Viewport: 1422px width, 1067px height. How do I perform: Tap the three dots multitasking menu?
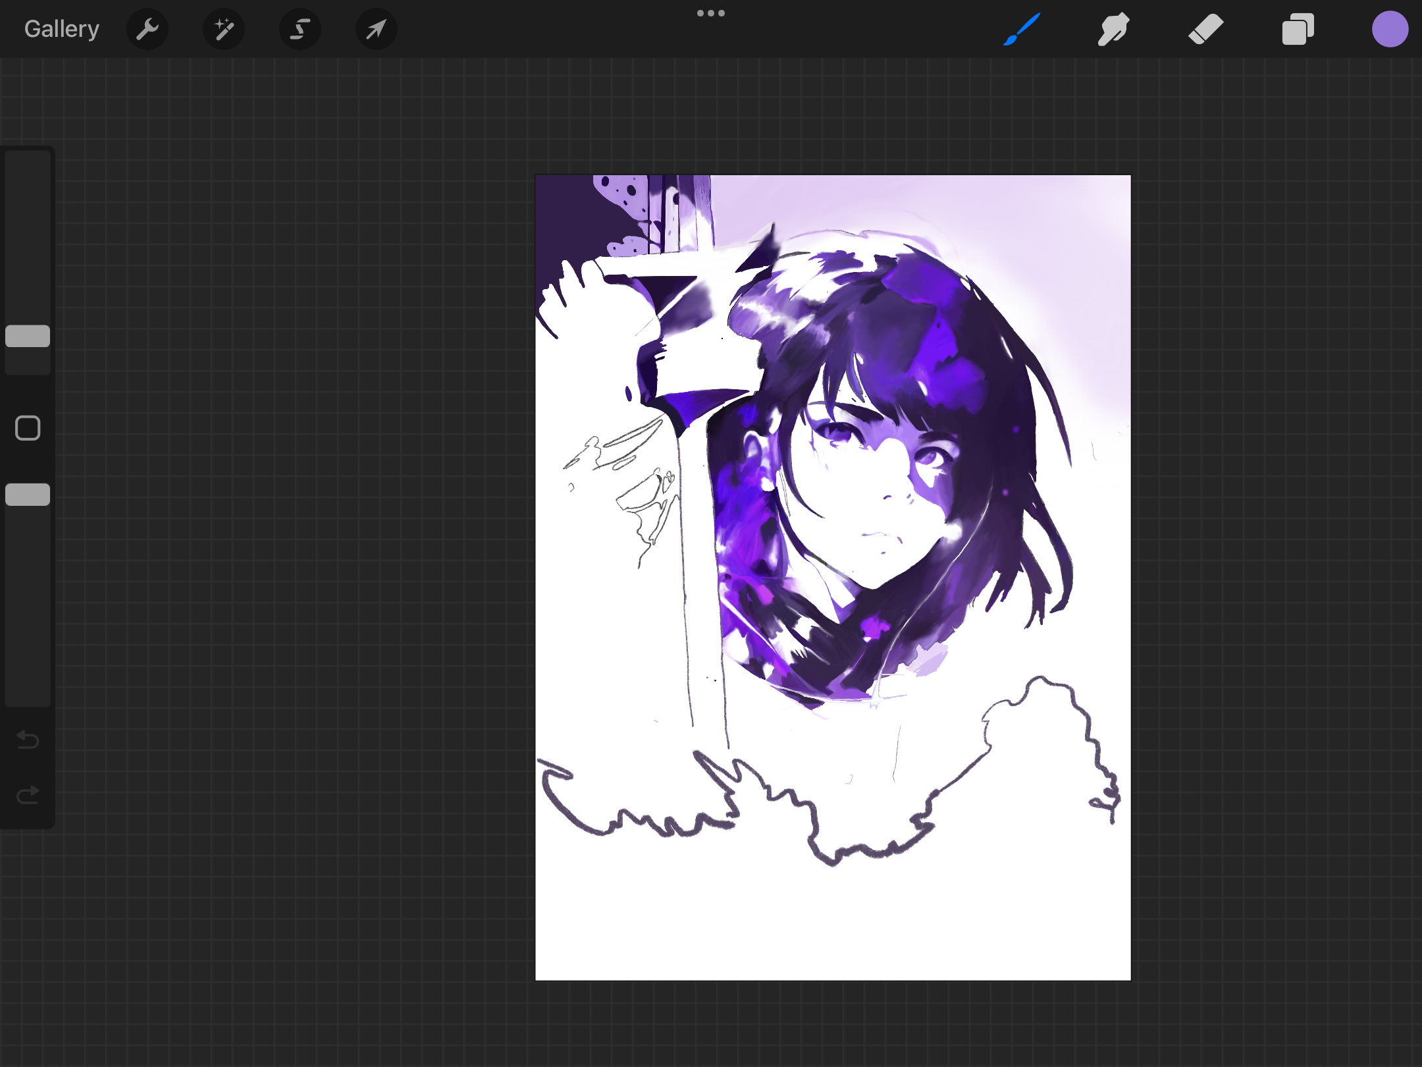[x=711, y=13]
